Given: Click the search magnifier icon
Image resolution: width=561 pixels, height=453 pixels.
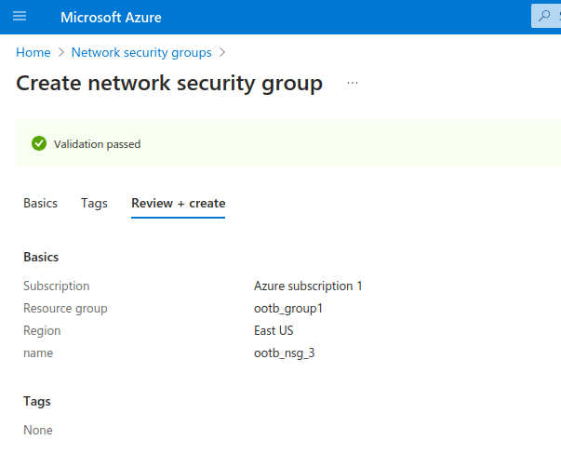Looking at the screenshot, I should pos(544,17).
